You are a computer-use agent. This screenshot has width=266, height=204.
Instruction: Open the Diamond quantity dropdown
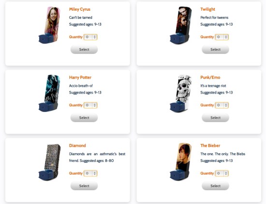90,173
